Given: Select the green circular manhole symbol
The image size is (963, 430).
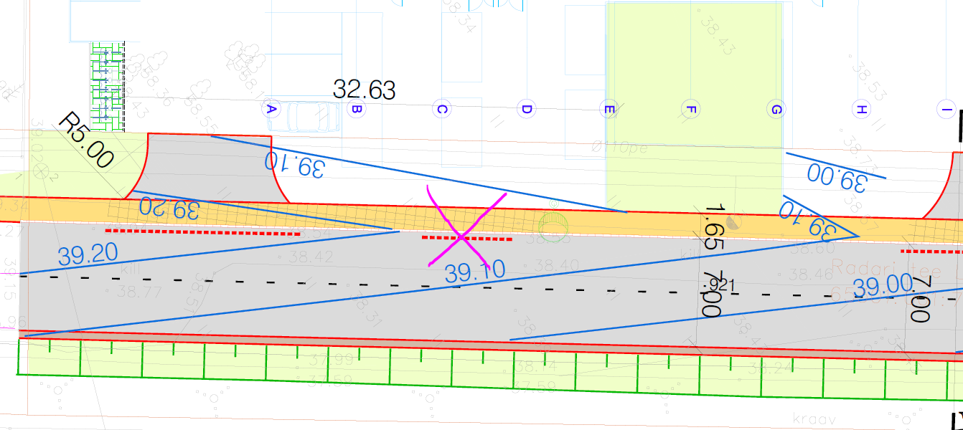Looking at the screenshot, I should click(x=553, y=226).
